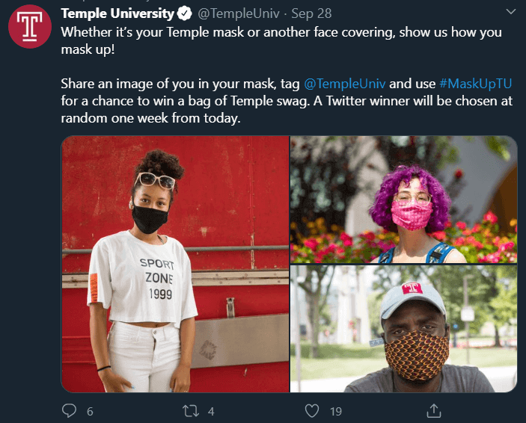This screenshot has width=526, height=423.
Task: Click the paragraph about winning Temple swag
Action: pos(284,101)
